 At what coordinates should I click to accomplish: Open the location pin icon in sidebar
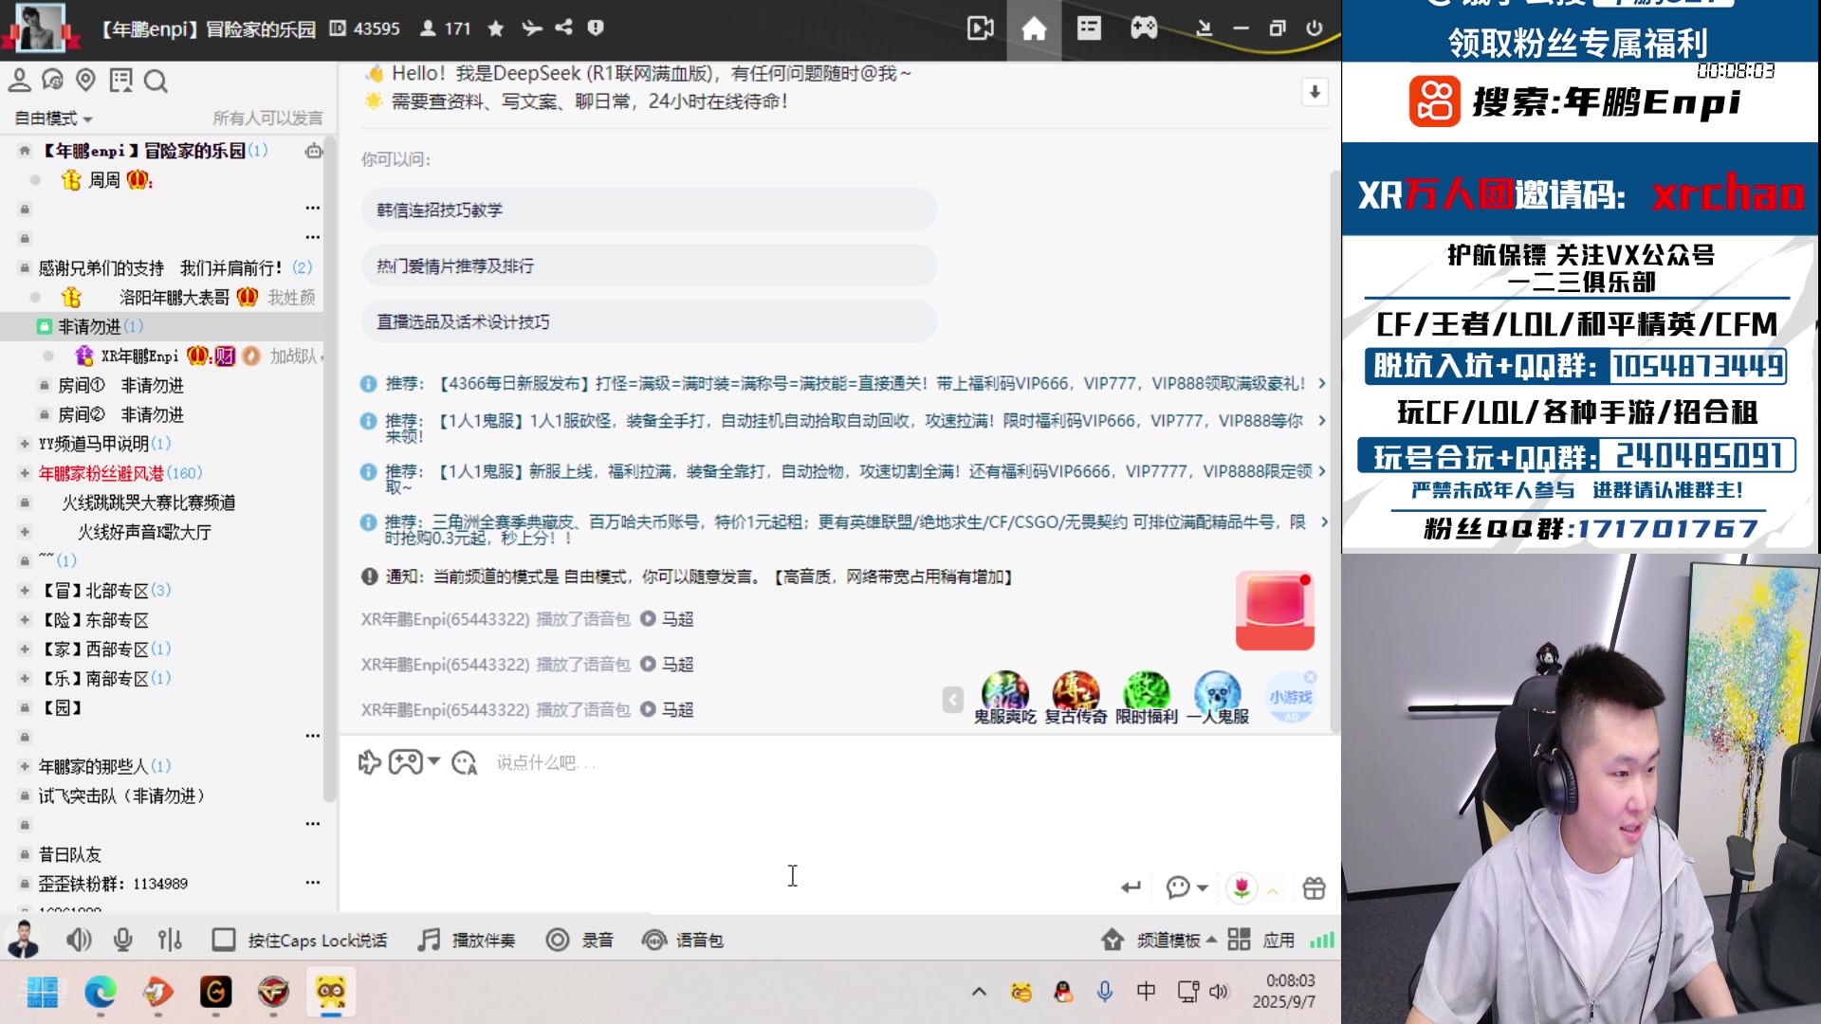85,81
